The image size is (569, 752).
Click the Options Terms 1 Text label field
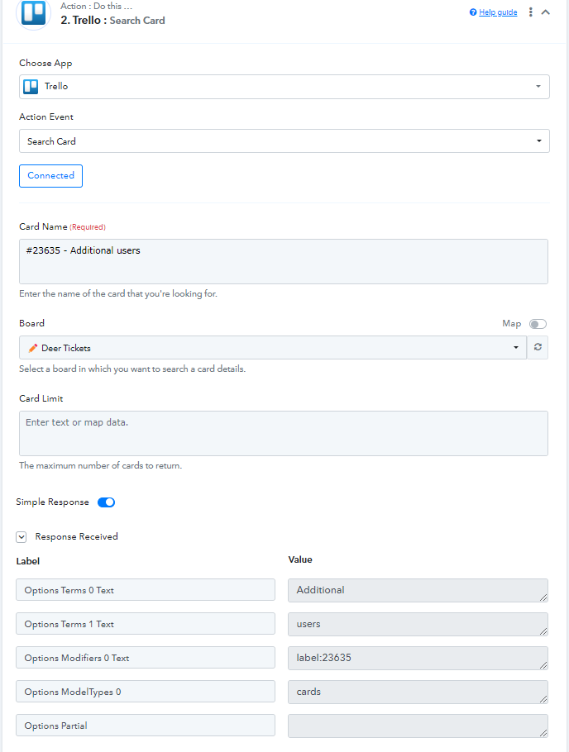[146, 623]
